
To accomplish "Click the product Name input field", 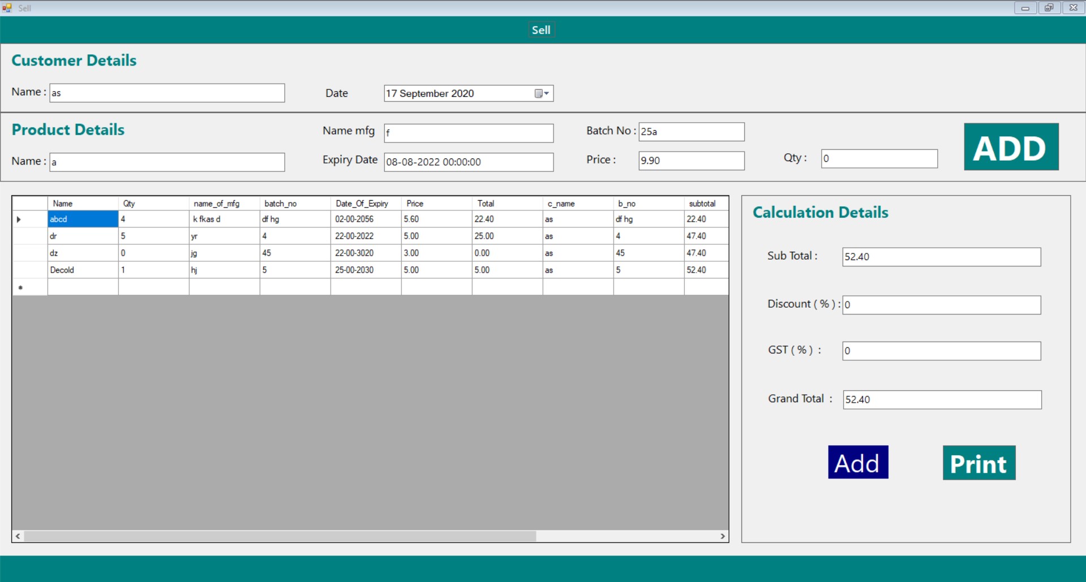I will pos(167,162).
